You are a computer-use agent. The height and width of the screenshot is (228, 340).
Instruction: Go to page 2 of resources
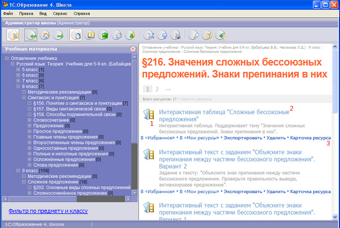pos(157,89)
